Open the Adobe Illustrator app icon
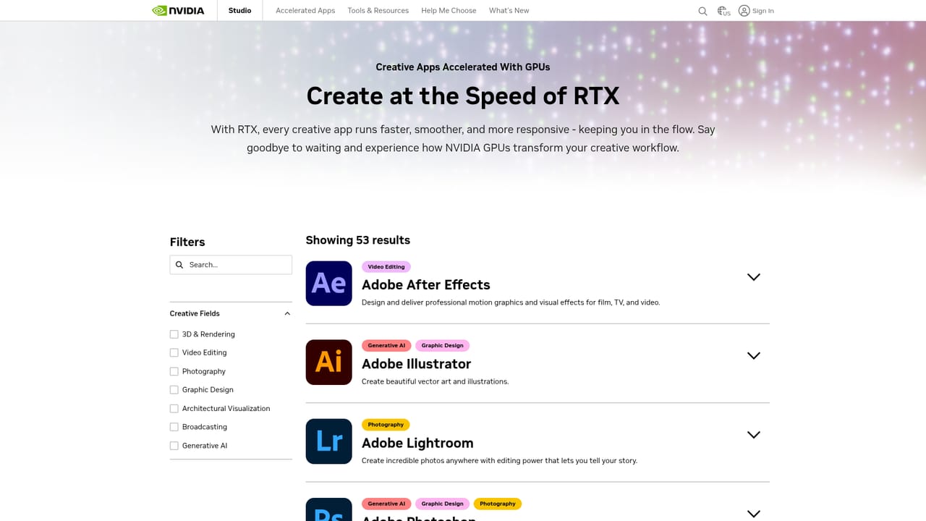926x521 pixels. click(328, 362)
